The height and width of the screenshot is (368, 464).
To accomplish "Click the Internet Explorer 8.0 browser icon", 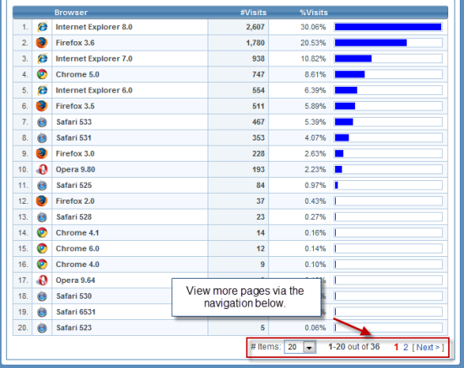I will (42, 27).
